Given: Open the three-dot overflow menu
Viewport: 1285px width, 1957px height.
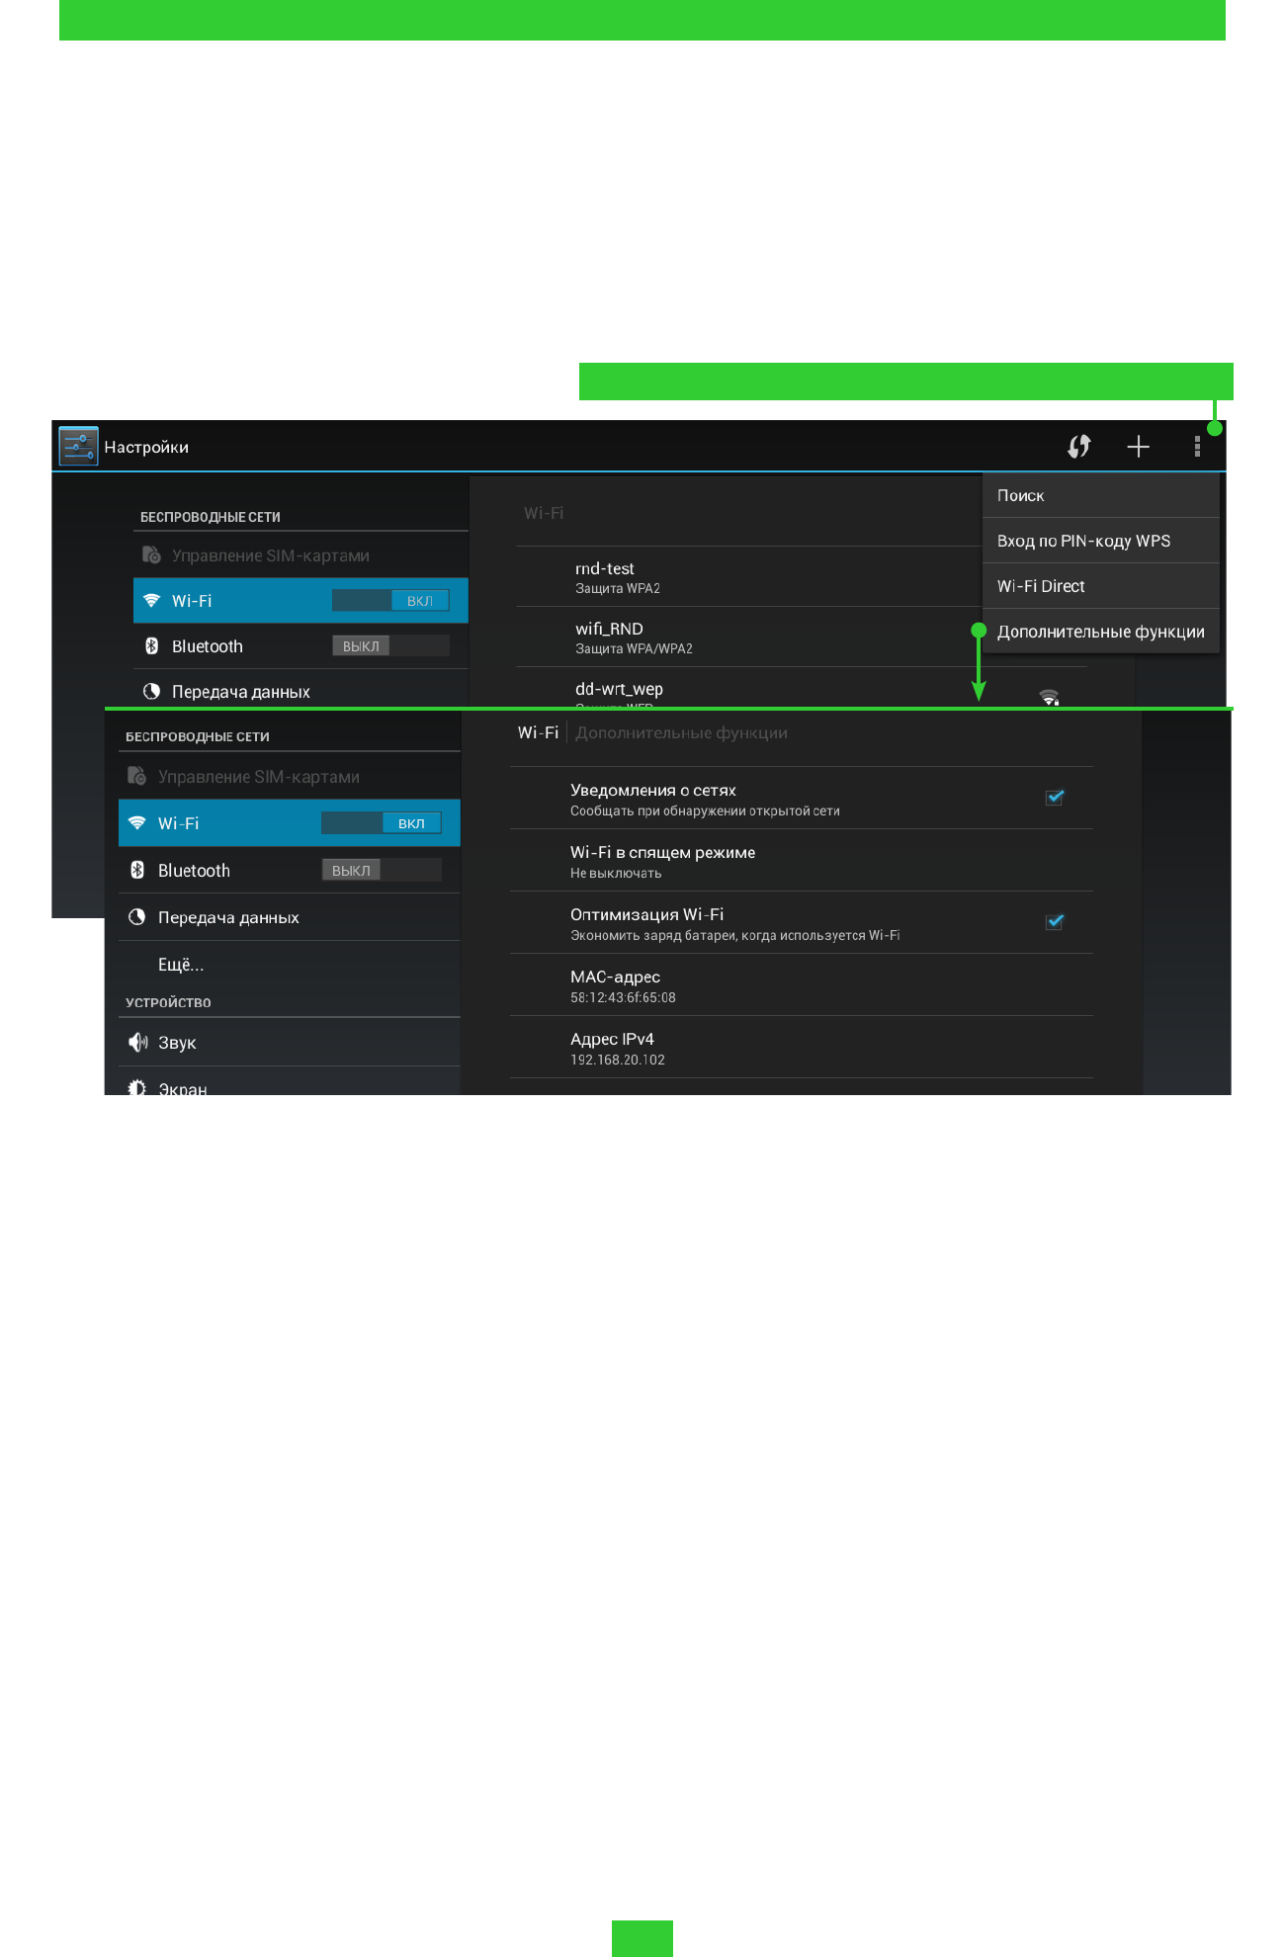Looking at the screenshot, I should click(1197, 447).
